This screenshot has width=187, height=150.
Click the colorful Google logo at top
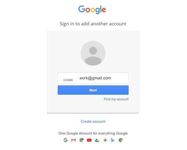[x=92, y=10]
